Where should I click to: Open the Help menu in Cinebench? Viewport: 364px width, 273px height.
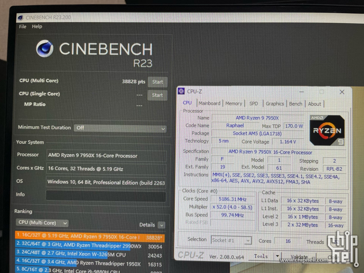pyautogui.click(x=37, y=26)
